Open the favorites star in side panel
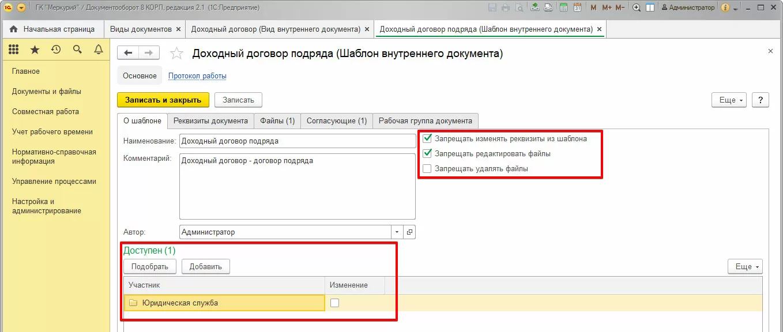This screenshot has height=332, width=783. point(35,50)
